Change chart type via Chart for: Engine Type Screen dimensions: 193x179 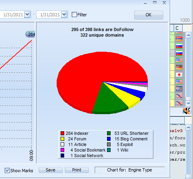click(x=130, y=170)
